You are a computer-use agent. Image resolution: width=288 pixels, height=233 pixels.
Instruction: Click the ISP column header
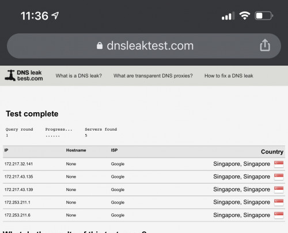point(114,150)
